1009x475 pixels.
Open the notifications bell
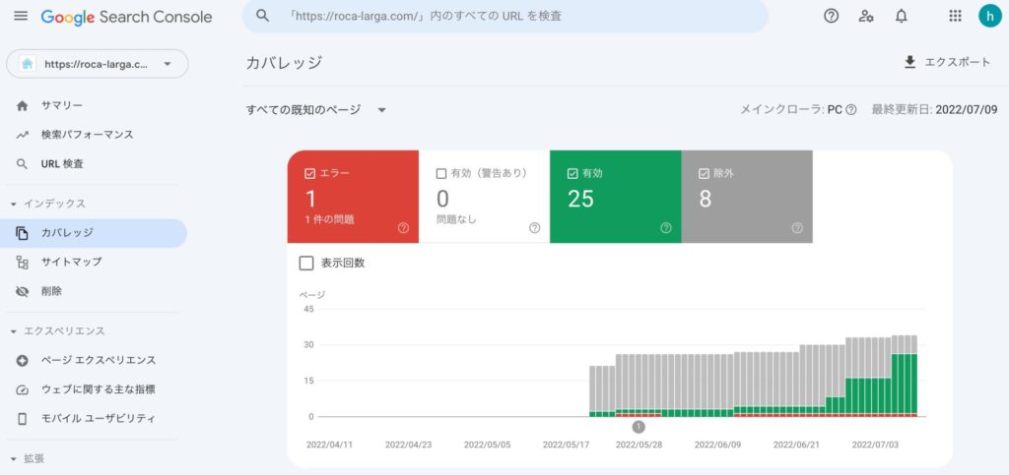tap(901, 16)
